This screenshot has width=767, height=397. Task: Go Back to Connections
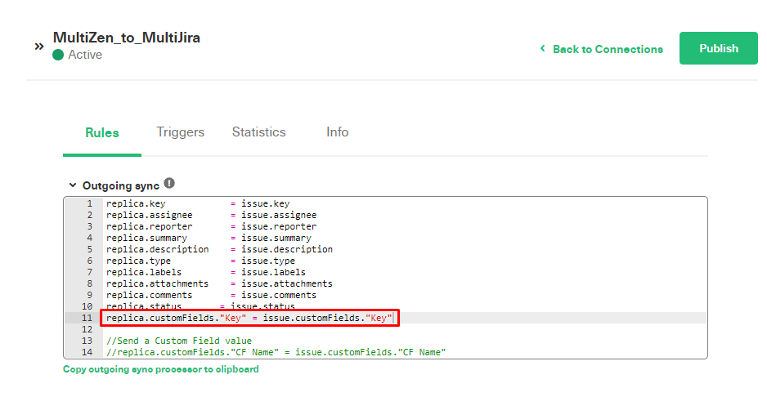(608, 49)
